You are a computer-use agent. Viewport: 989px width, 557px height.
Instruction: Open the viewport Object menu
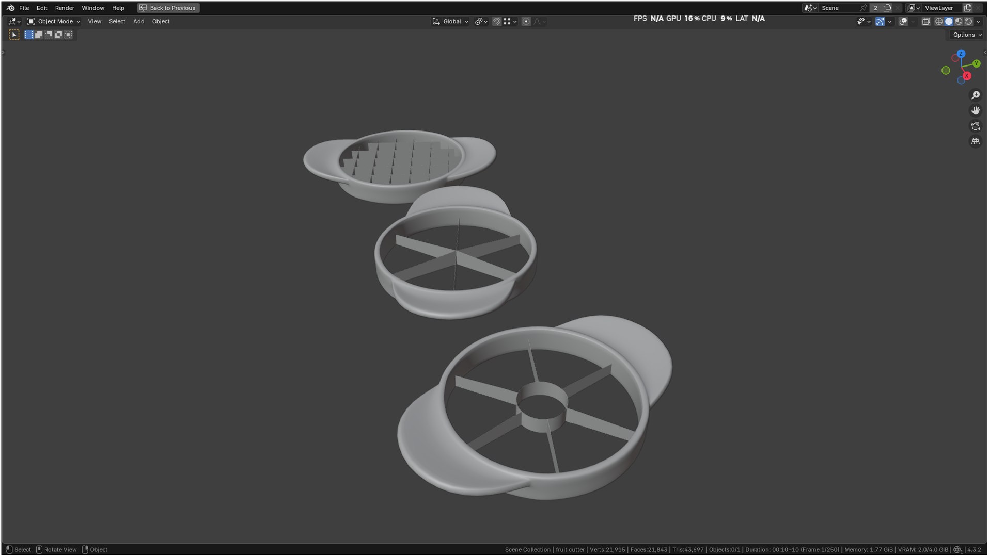(x=161, y=21)
